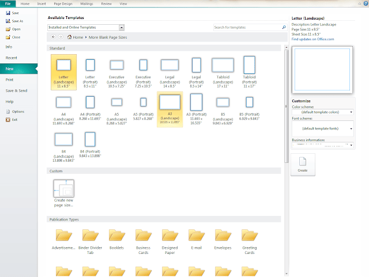Choose B4 (Portrait) page size
Image resolution: width=369 pixels, height=277 pixels.
point(90,145)
